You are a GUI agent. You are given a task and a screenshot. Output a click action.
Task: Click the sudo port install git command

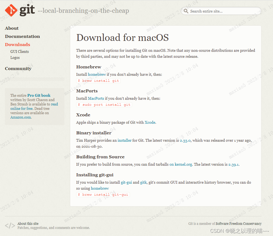[104, 105]
